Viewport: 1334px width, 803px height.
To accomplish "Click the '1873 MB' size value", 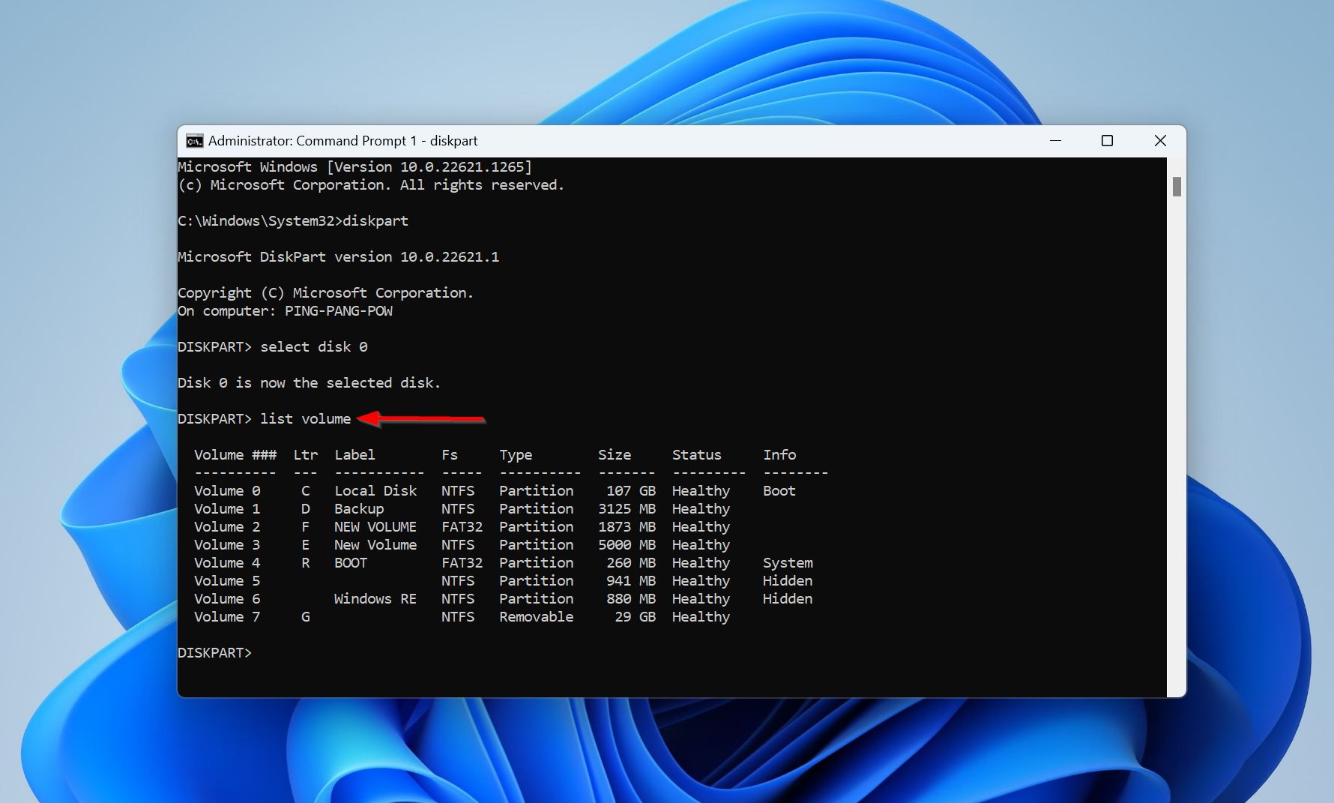I will (x=627, y=527).
